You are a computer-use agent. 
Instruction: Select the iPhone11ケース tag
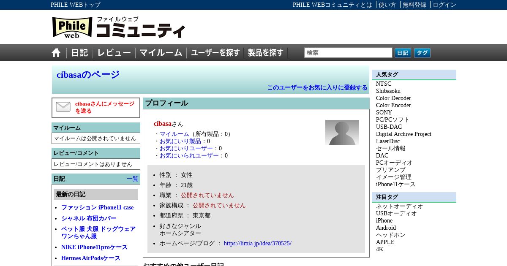[396, 184]
